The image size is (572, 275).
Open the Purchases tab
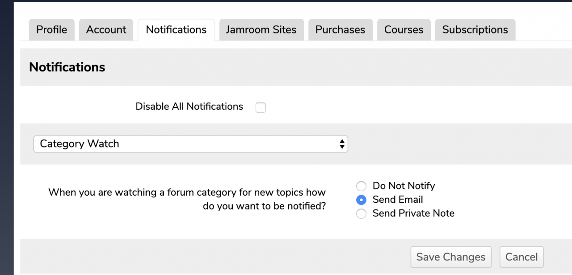click(x=340, y=30)
